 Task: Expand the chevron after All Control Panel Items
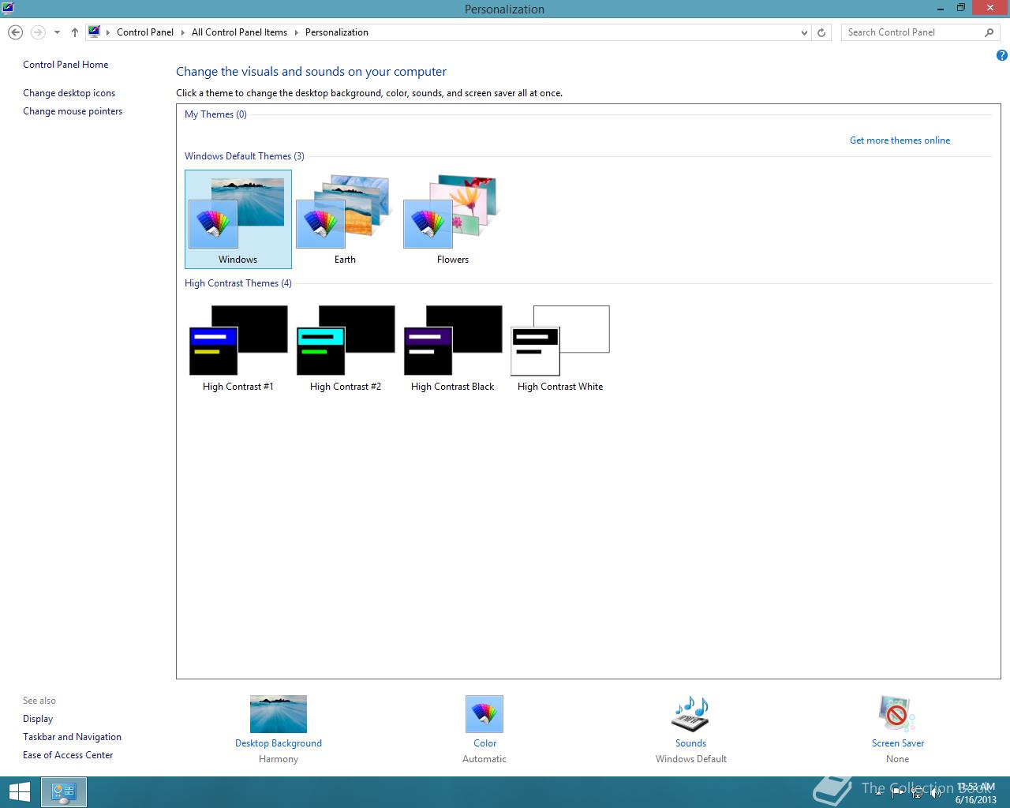tap(297, 32)
